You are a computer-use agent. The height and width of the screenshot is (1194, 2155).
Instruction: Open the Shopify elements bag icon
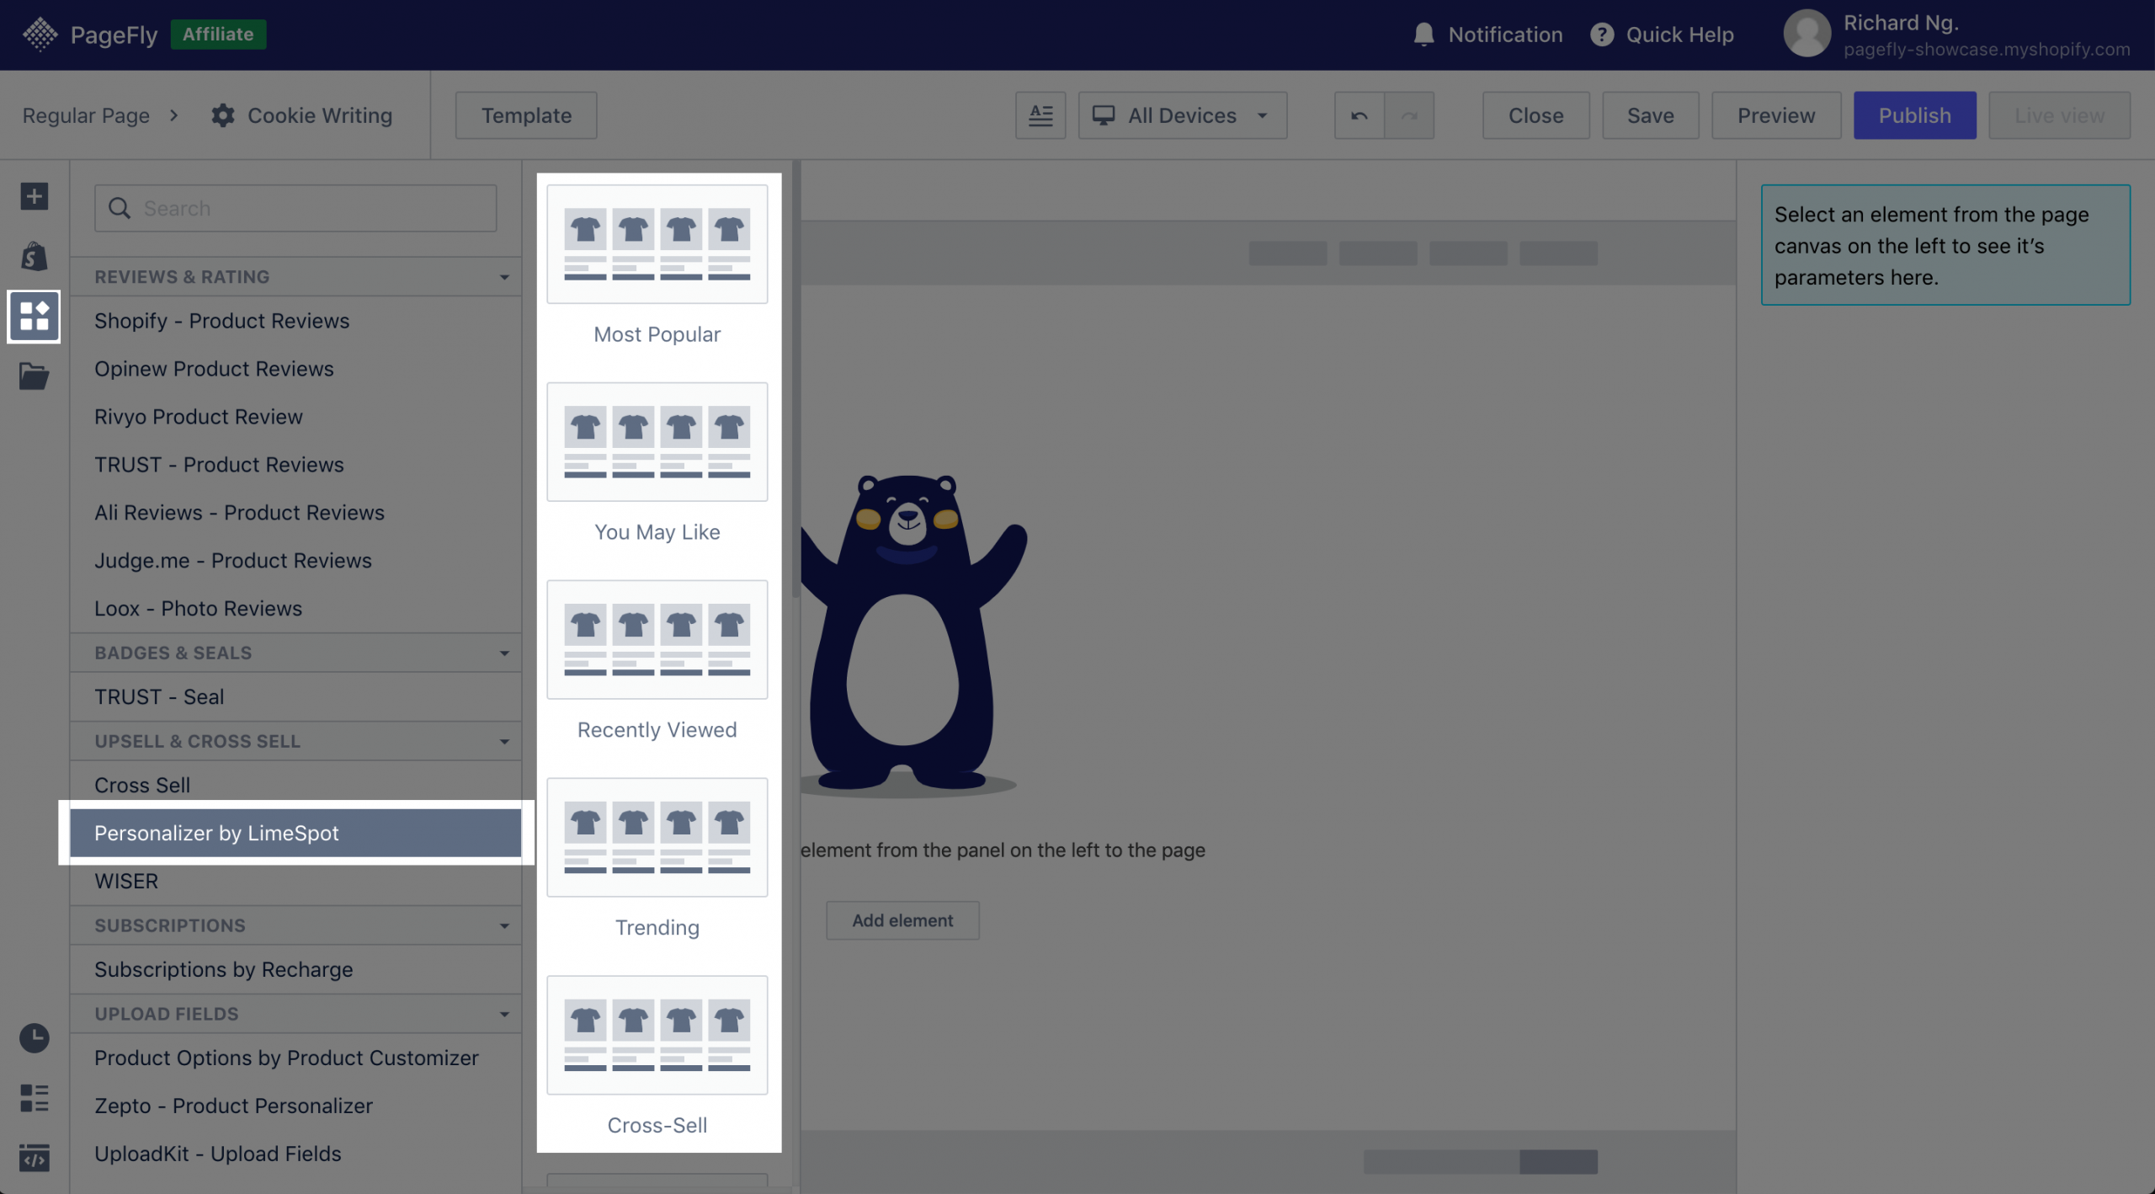[35, 256]
